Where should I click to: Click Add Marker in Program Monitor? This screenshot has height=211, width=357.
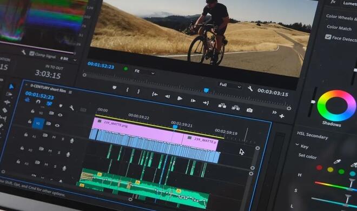click(115, 88)
